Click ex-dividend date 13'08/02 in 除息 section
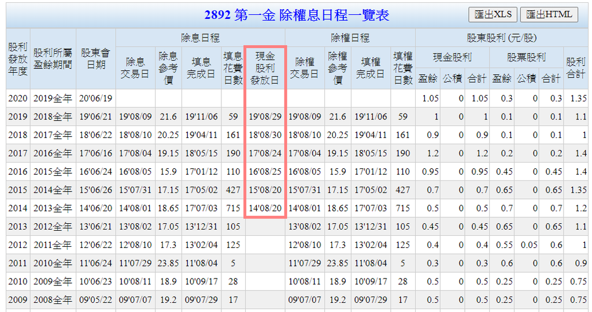This screenshot has width=592, height=312. 135,227
